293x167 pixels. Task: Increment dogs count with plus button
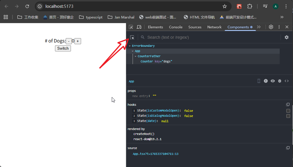tap(78, 41)
